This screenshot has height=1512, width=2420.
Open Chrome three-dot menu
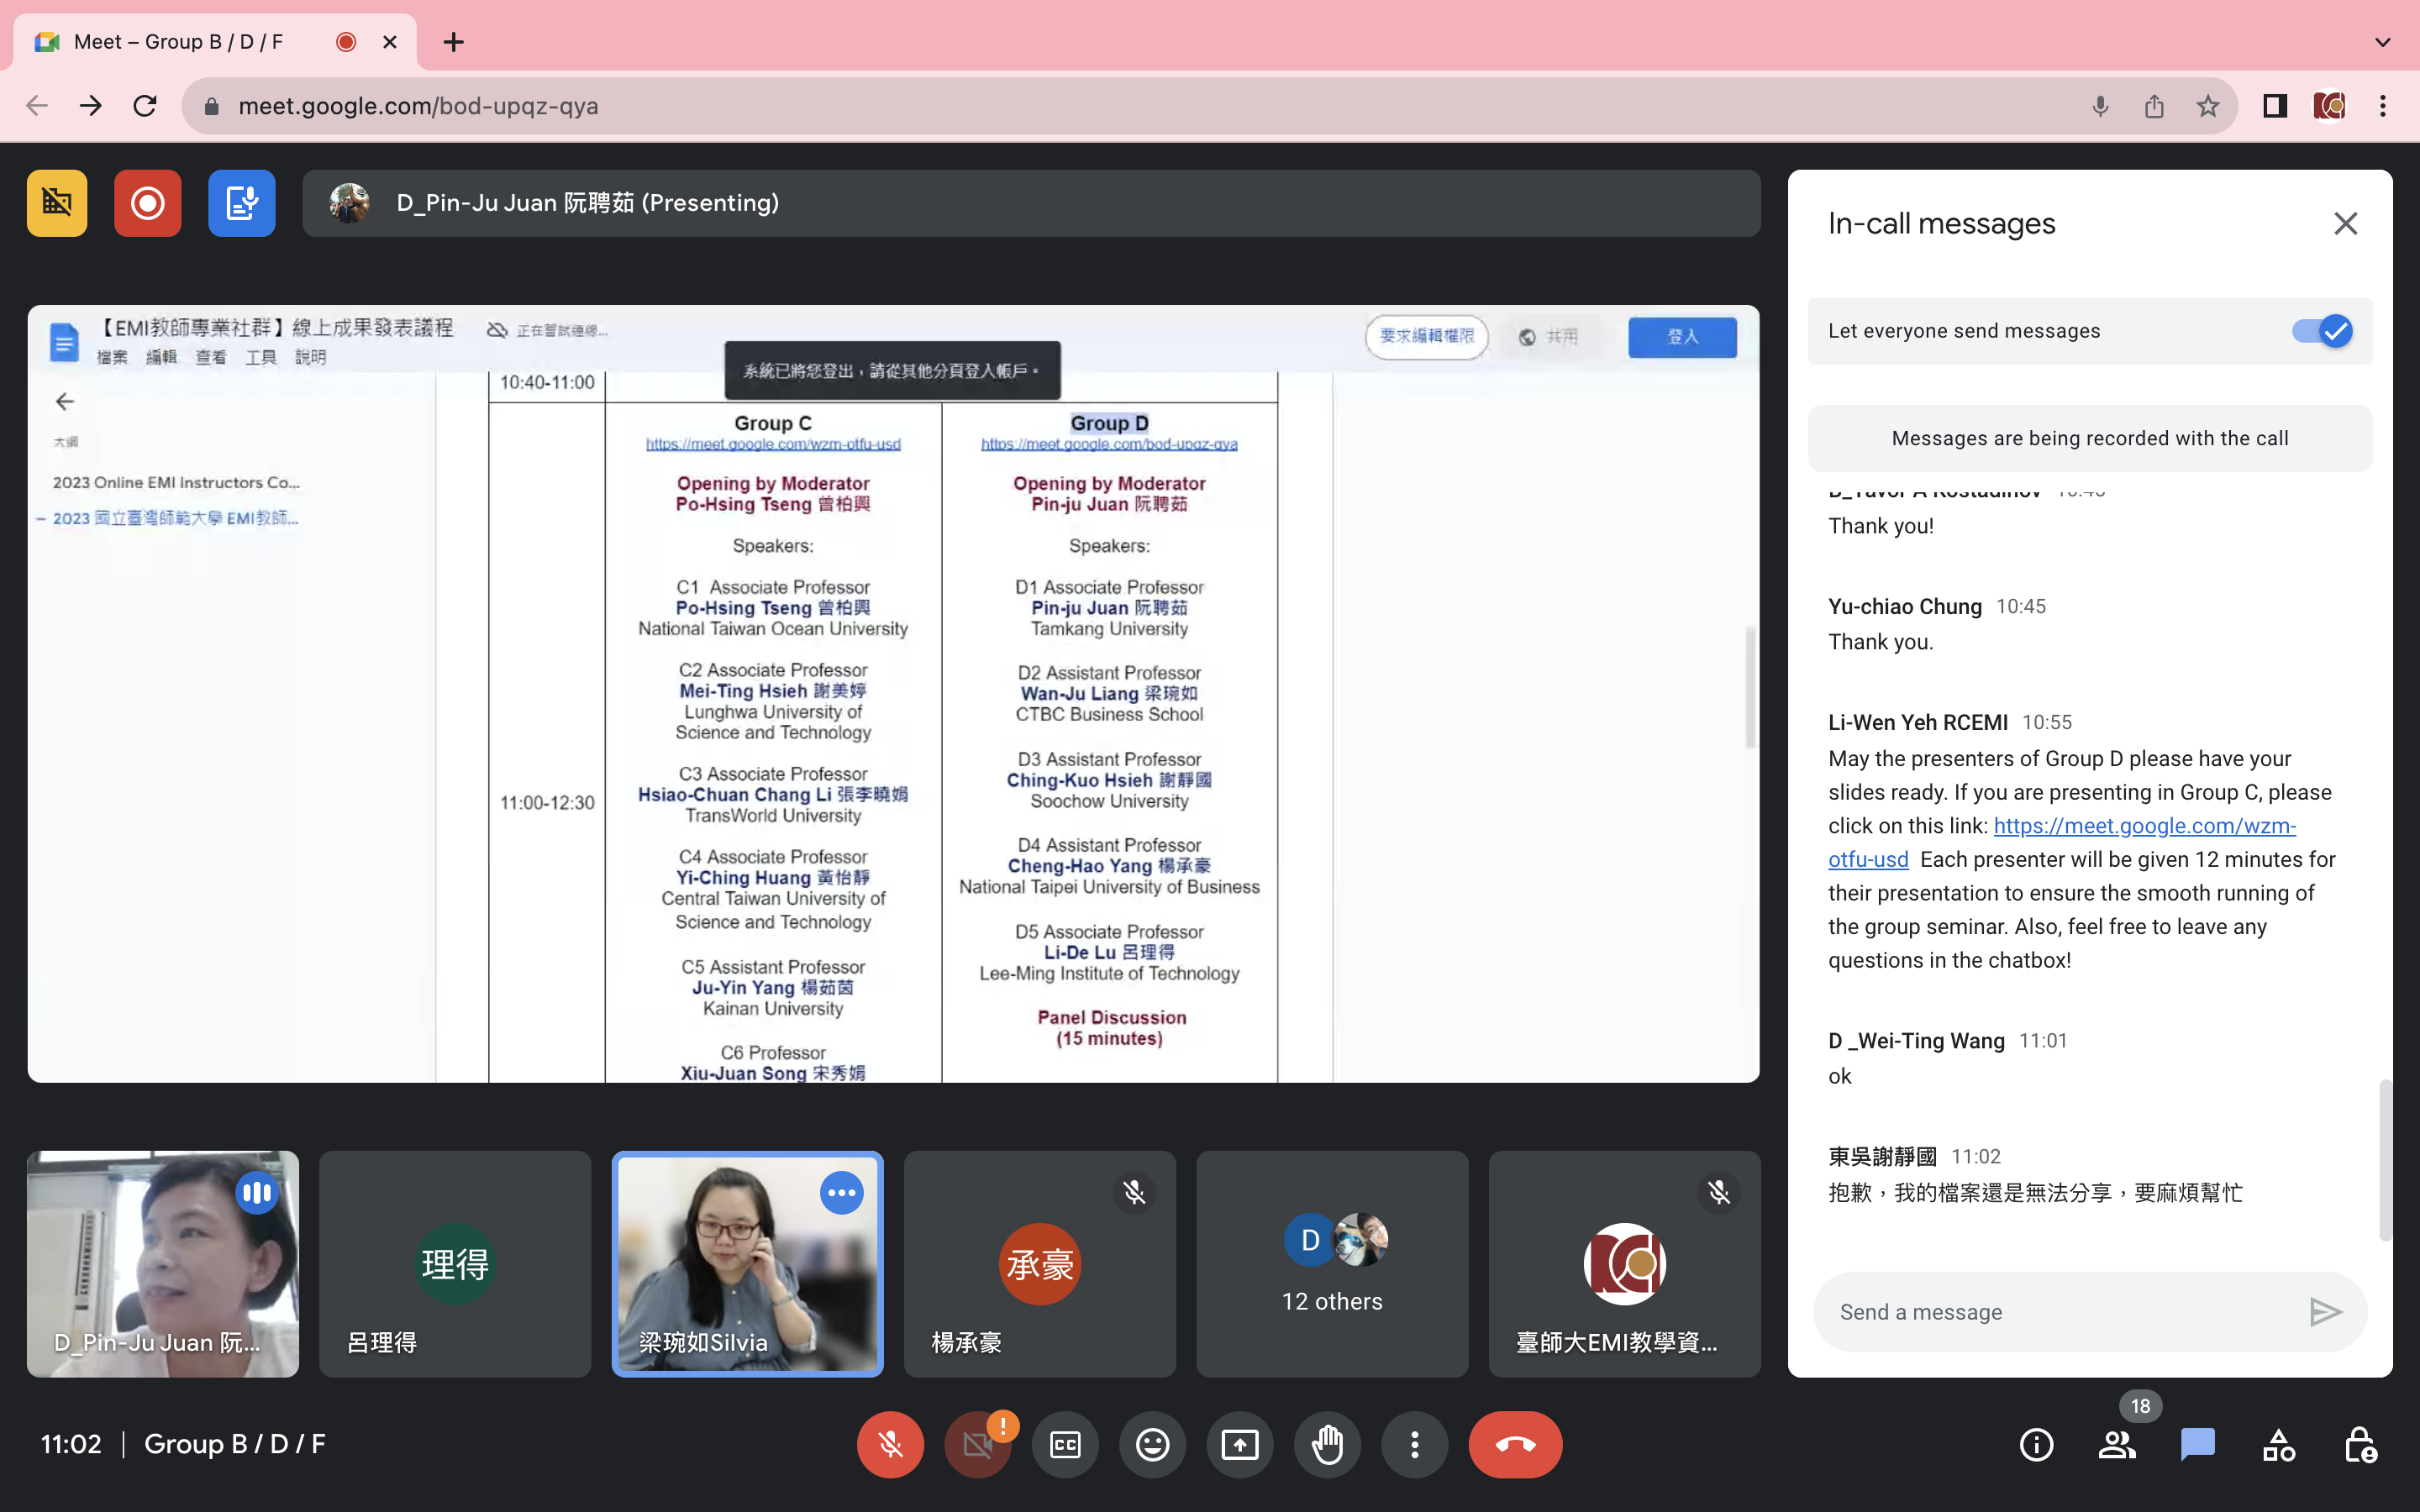pyautogui.click(x=2383, y=106)
